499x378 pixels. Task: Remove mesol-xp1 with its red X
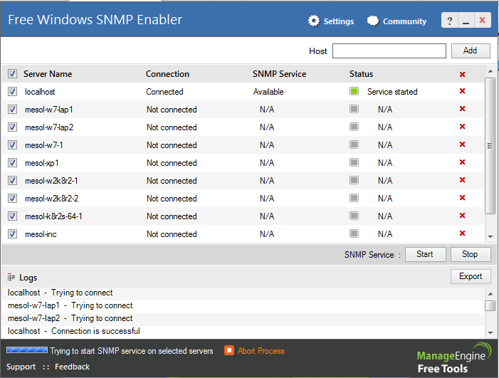462,162
